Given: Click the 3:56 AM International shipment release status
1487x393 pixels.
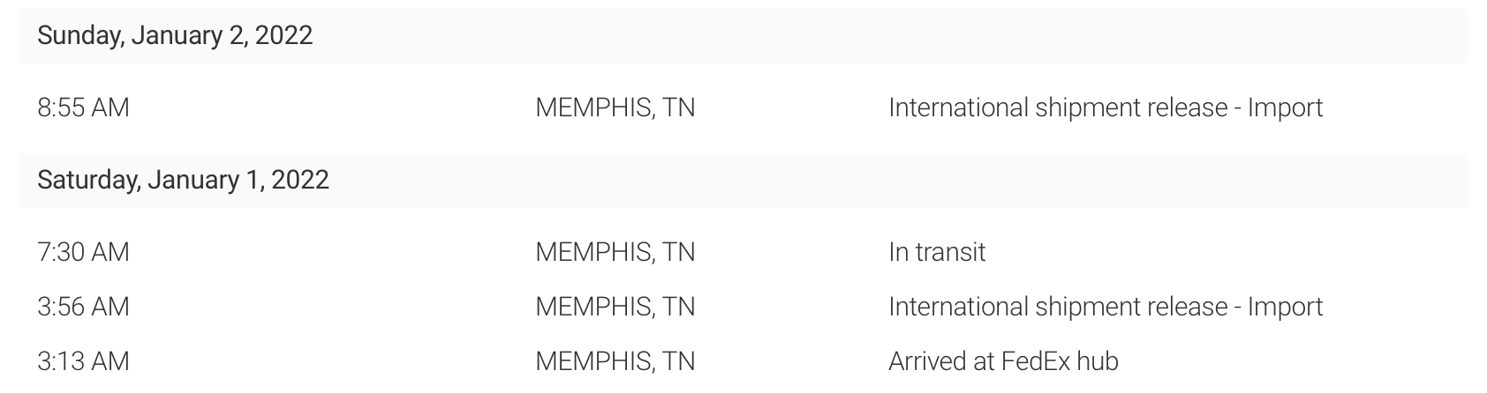Looking at the screenshot, I should (x=1105, y=307).
